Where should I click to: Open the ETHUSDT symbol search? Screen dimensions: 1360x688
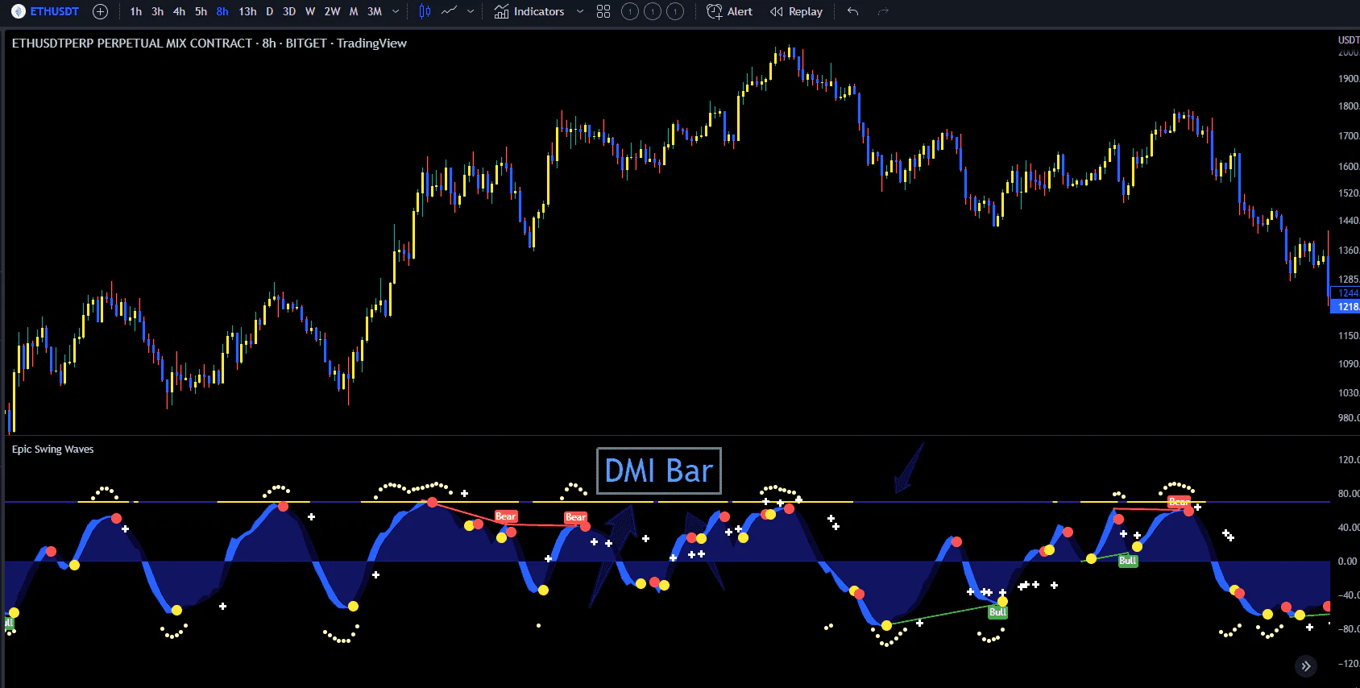pyautogui.click(x=46, y=11)
